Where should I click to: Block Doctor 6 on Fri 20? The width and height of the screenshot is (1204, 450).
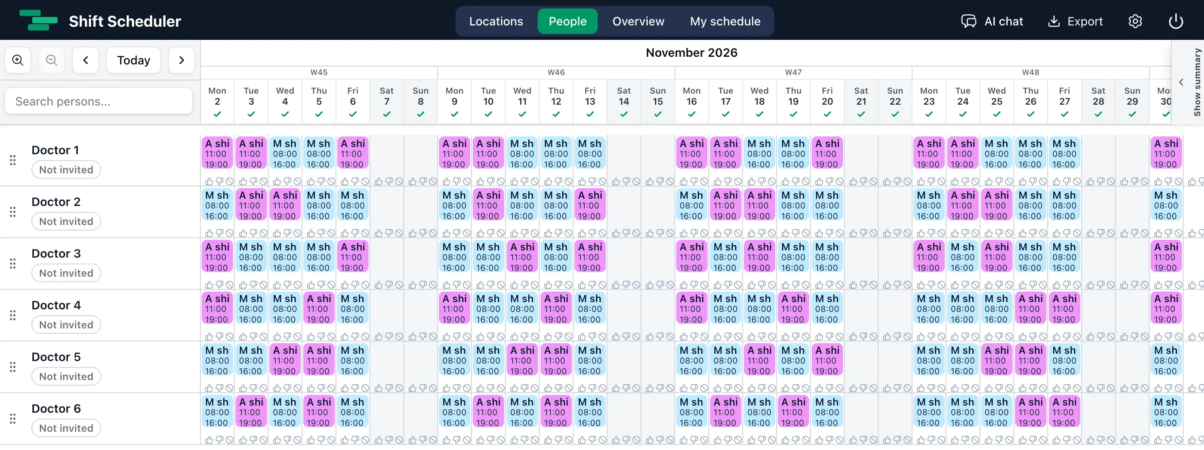(x=839, y=440)
